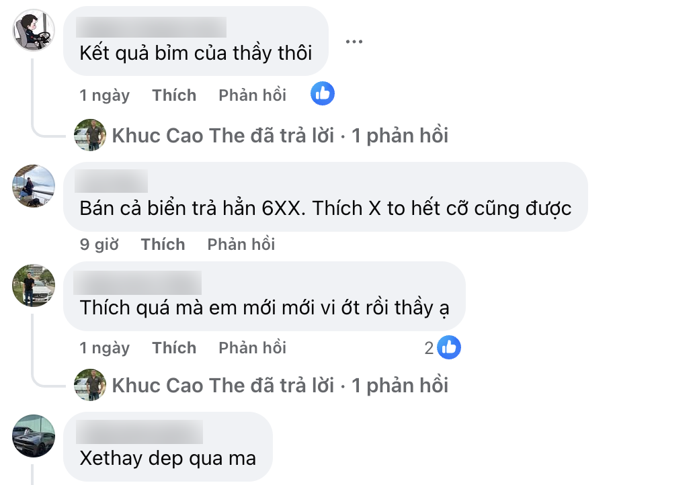Screen dimensions: 695x485
Task: Like the "Kết quả bỉm của thầy thôi" comment
Action: coord(174,95)
